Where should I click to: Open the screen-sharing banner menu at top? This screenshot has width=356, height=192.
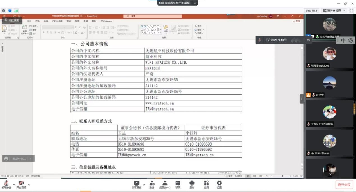[x=195, y=3]
